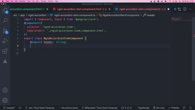Image resolution: width=195 pixels, height=110 pixels.
Task: Open Notifications bell in the status bar
Action: [x=190, y=108]
